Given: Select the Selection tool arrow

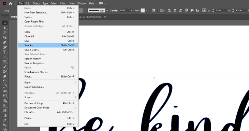Looking at the screenshot, I should [5, 23].
